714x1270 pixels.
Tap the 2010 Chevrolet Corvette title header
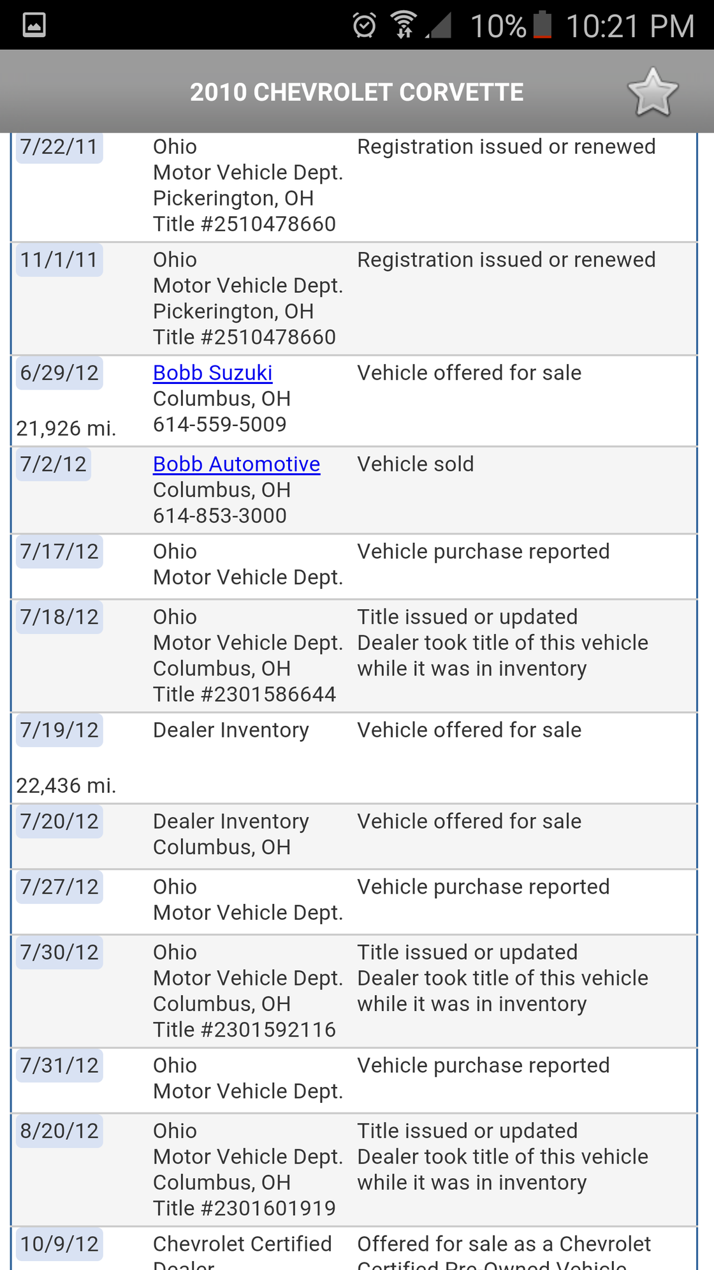(356, 92)
